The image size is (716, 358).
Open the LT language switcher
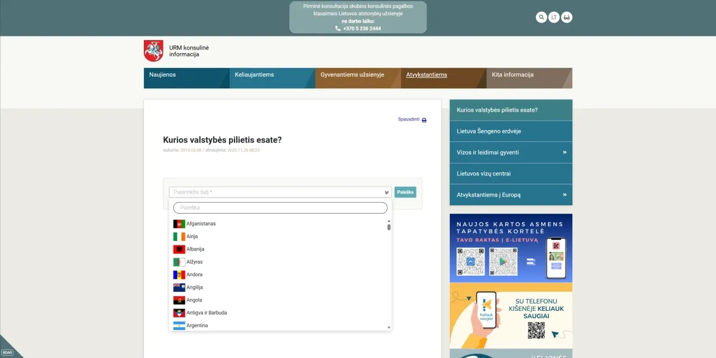click(554, 17)
